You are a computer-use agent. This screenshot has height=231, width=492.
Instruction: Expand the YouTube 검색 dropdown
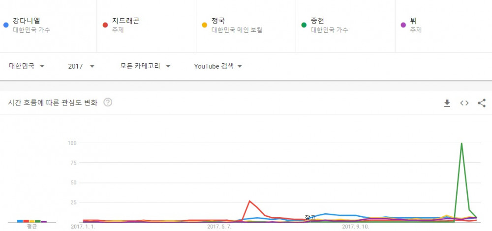click(x=218, y=66)
